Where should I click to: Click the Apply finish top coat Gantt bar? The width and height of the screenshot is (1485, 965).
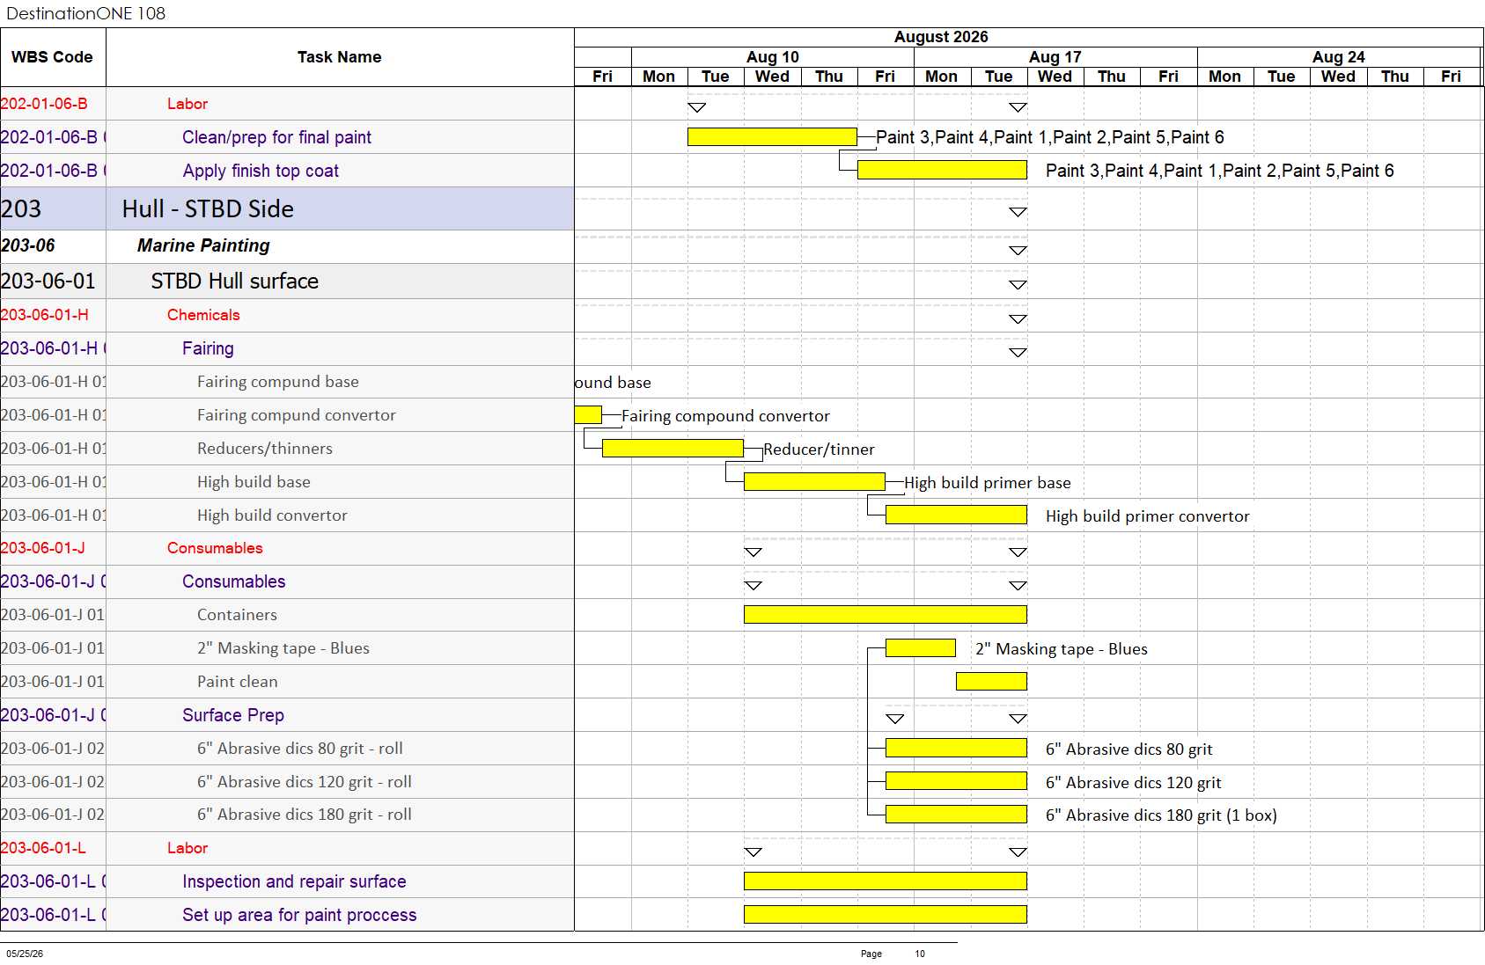(942, 170)
